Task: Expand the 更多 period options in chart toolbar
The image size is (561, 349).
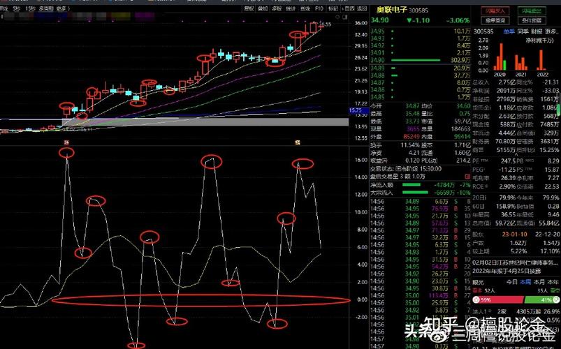Action: point(62,10)
